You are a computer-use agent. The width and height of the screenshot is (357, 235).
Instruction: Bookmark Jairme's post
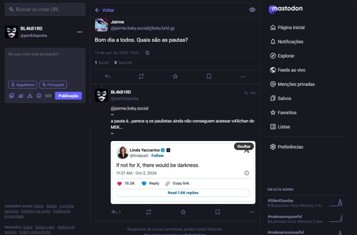209,76
